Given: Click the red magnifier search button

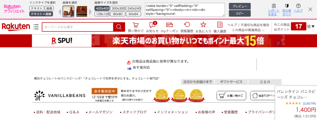Looking at the screenshot, I should 119,27.
